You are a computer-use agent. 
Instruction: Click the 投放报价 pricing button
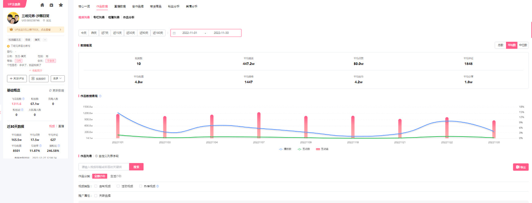point(39,78)
